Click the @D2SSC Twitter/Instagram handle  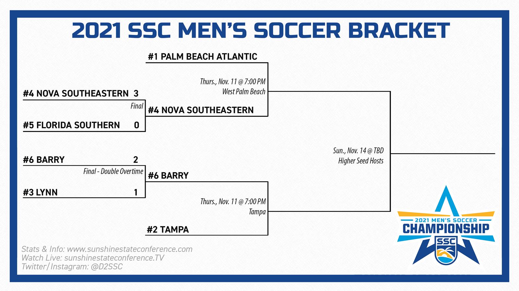click(107, 267)
